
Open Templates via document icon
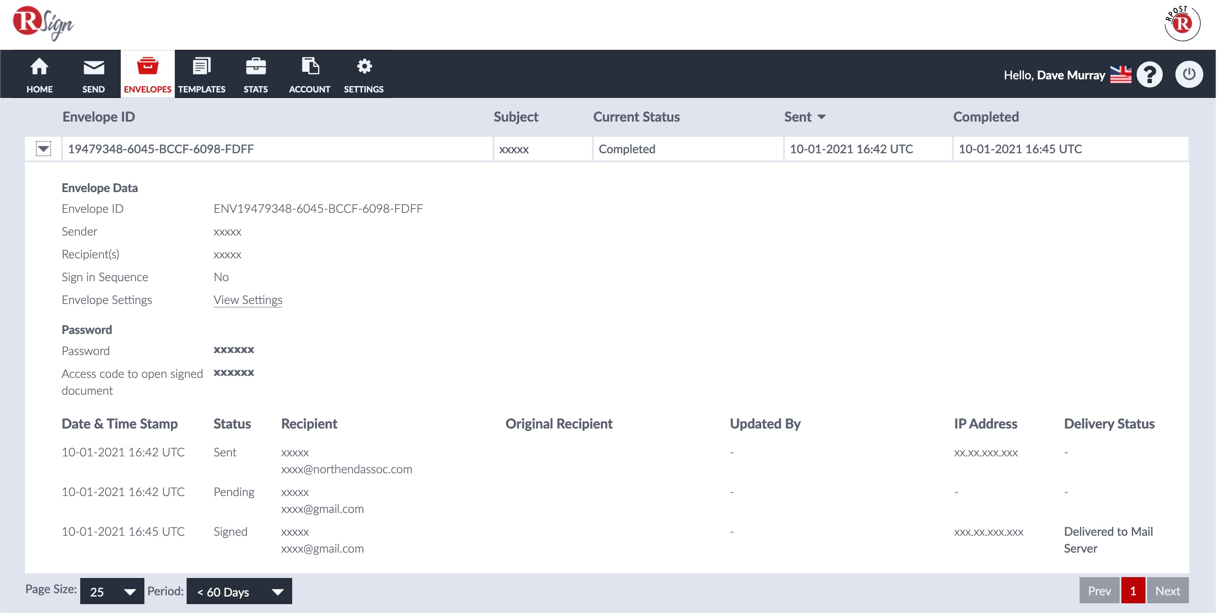pyautogui.click(x=201, y=66)
